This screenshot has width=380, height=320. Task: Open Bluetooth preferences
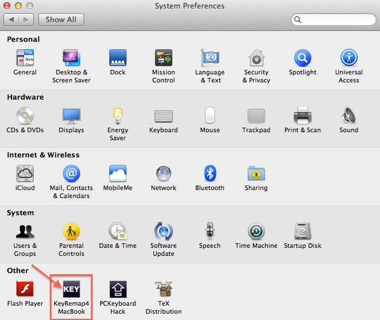point(209,174)
